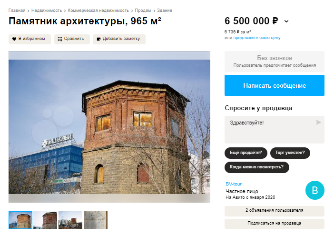Open Коммерческая недвижимость breadcrumb

tap(98, 10)
